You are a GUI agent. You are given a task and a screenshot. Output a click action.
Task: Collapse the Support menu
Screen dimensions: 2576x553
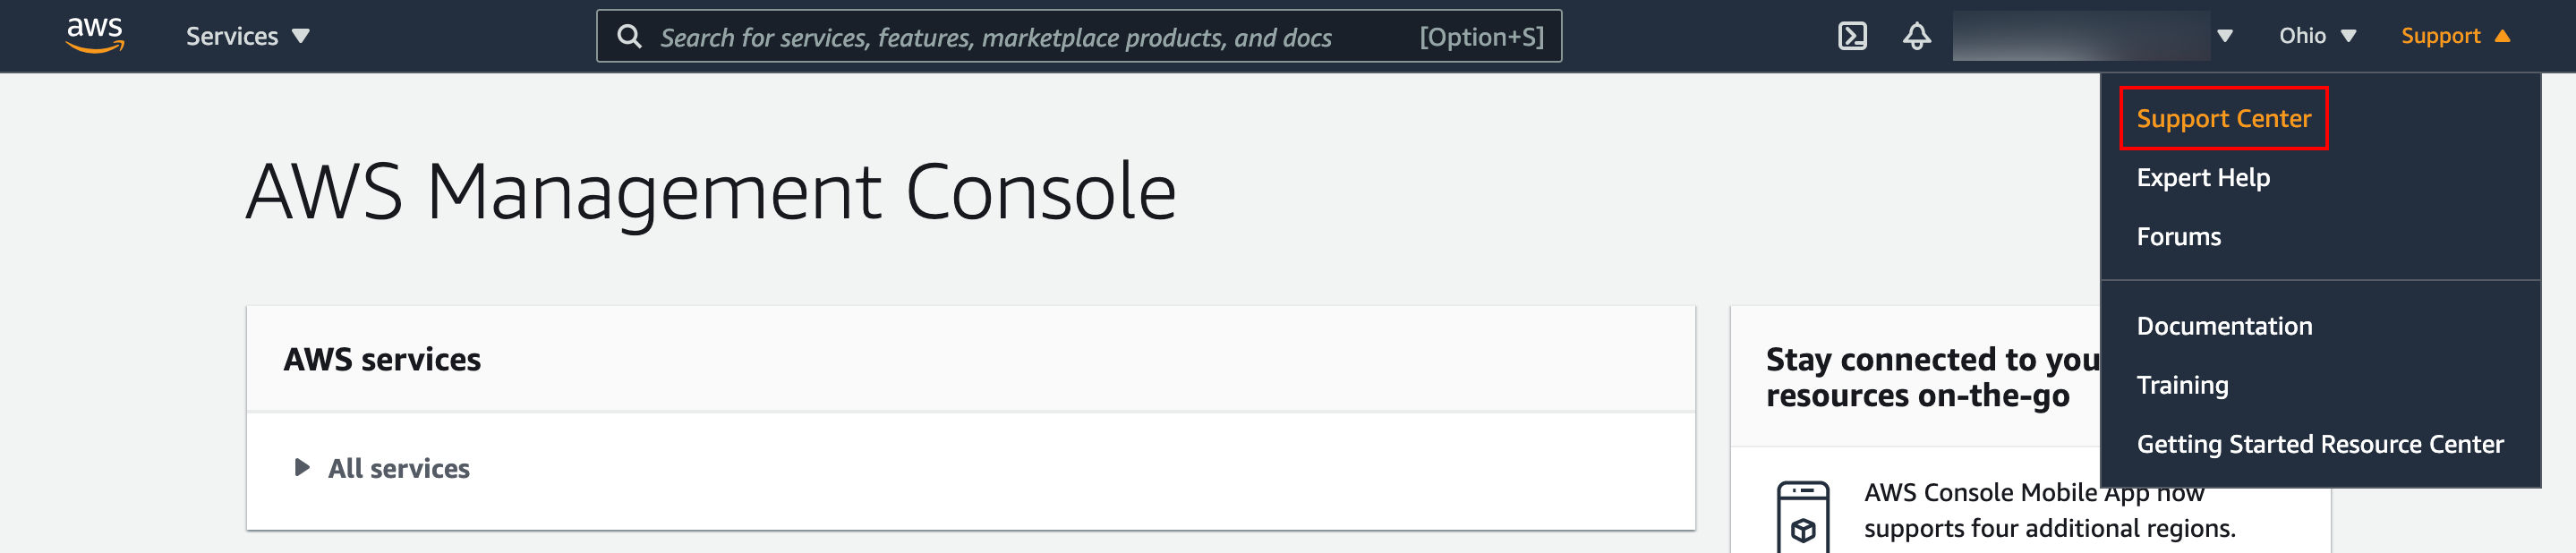pos(2455,35)
